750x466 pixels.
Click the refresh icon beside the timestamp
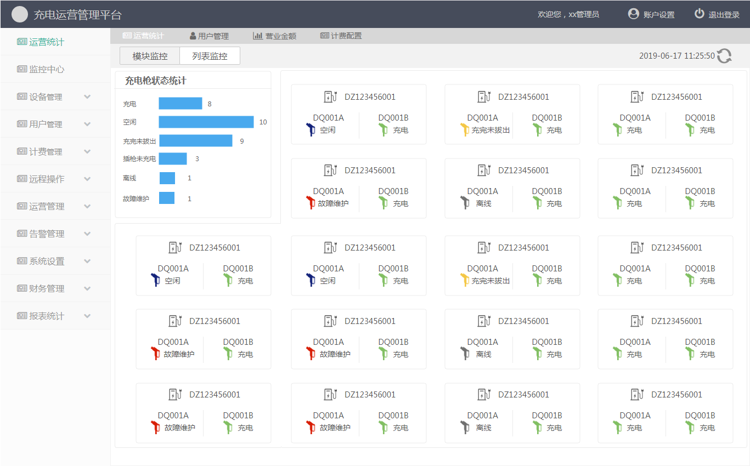tap(724, 56)
